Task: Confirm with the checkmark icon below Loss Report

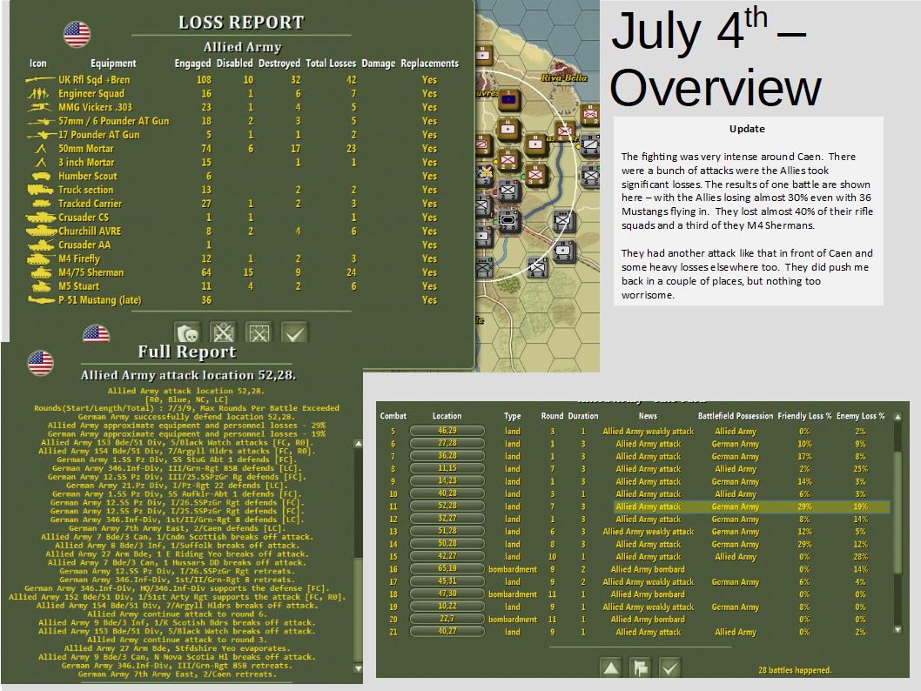Action: pyautogui.click(x=296, y=333)
